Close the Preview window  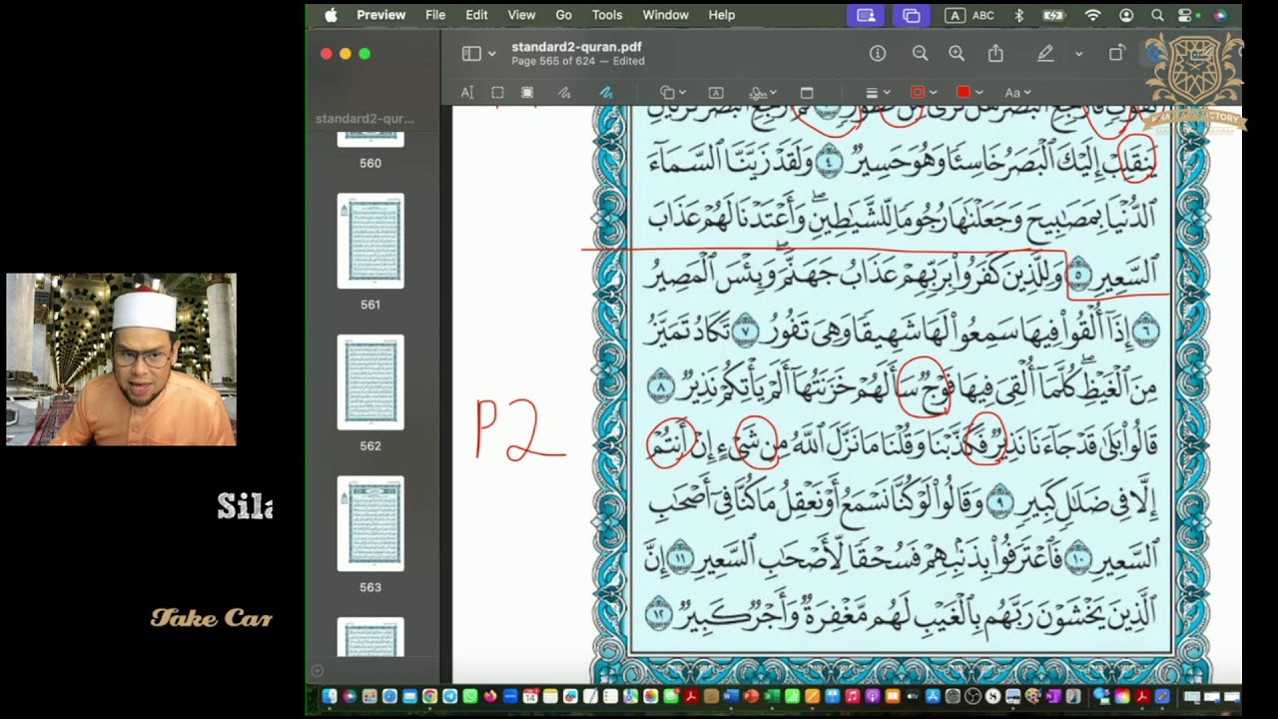[x=325, y=54]
